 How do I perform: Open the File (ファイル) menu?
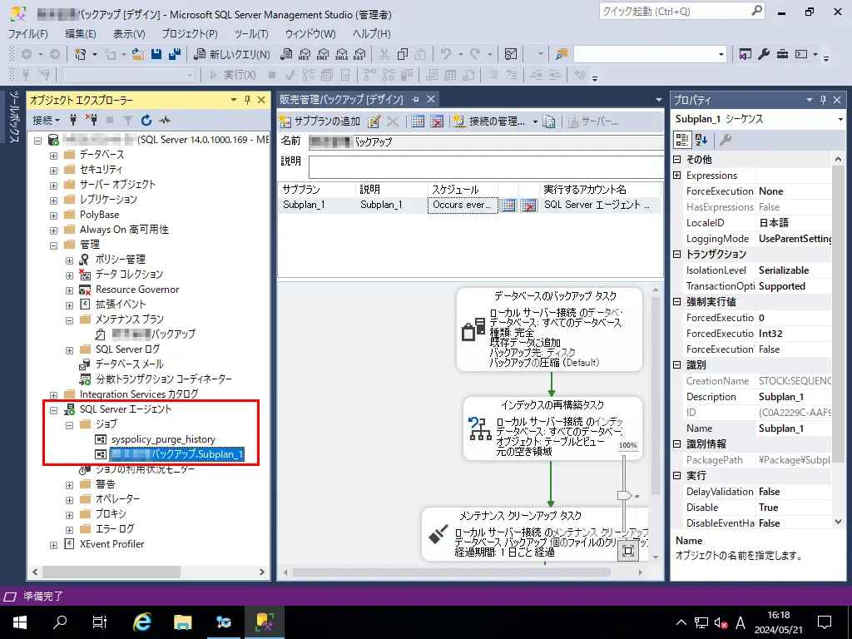[x=27, y=33]
